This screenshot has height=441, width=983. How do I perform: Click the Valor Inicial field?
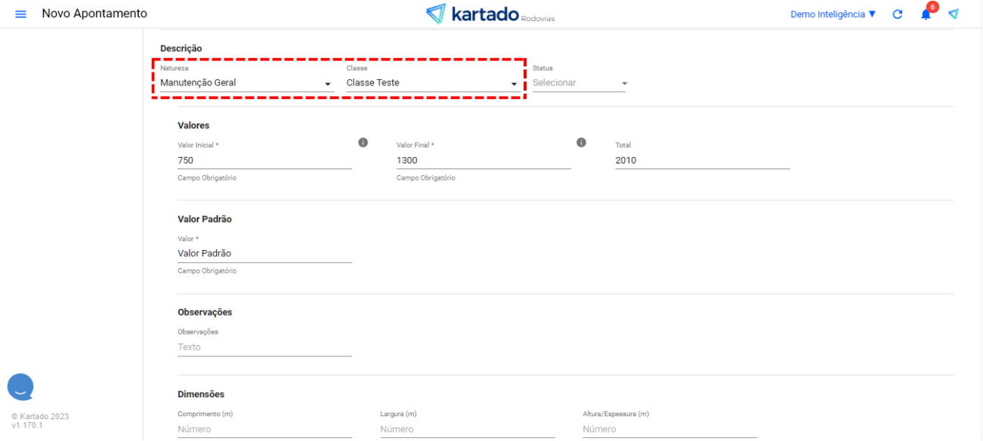[264, 160]
